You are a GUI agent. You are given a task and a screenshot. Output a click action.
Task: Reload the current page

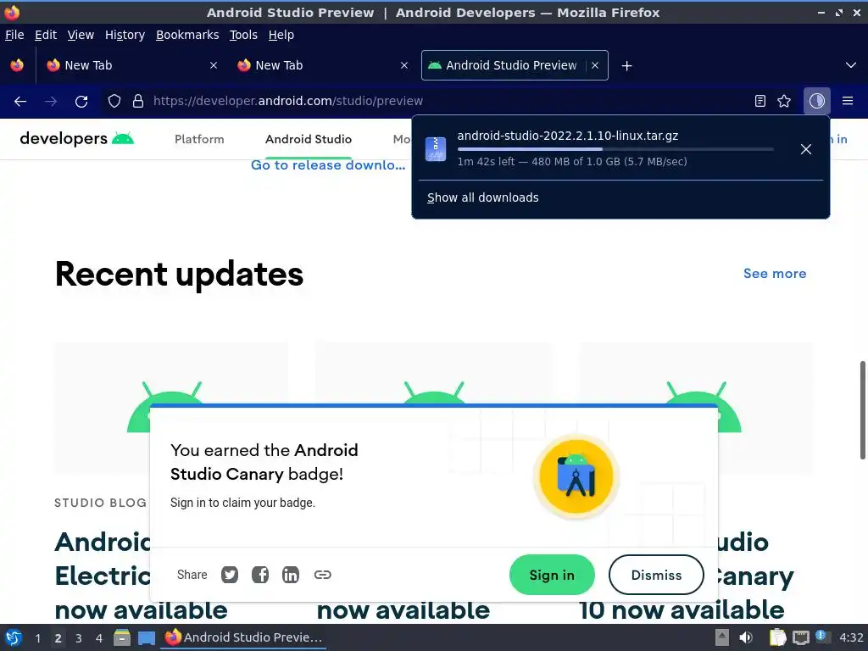coord(81,102)
